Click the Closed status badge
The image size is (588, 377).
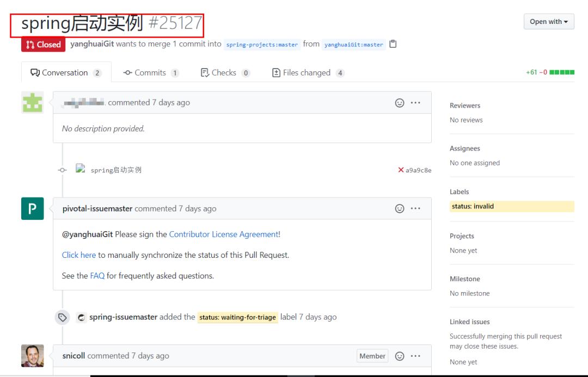click(x=43, y=45)
